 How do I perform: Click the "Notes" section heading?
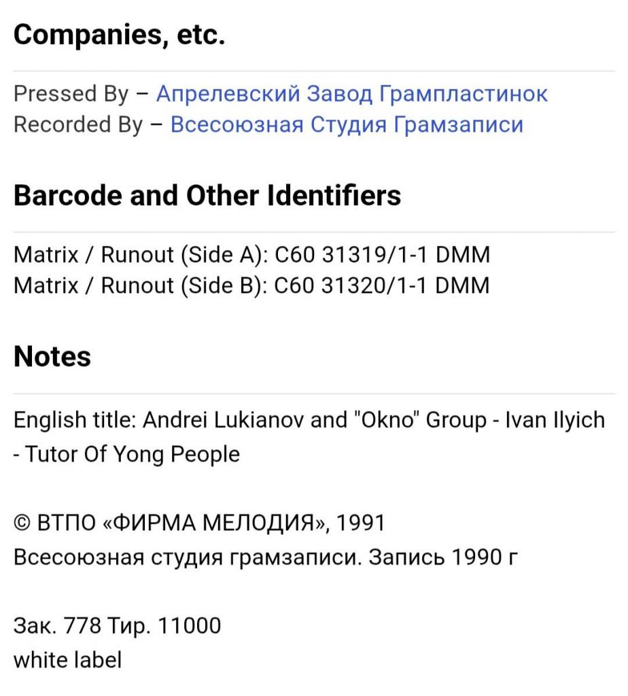(52, 357)
